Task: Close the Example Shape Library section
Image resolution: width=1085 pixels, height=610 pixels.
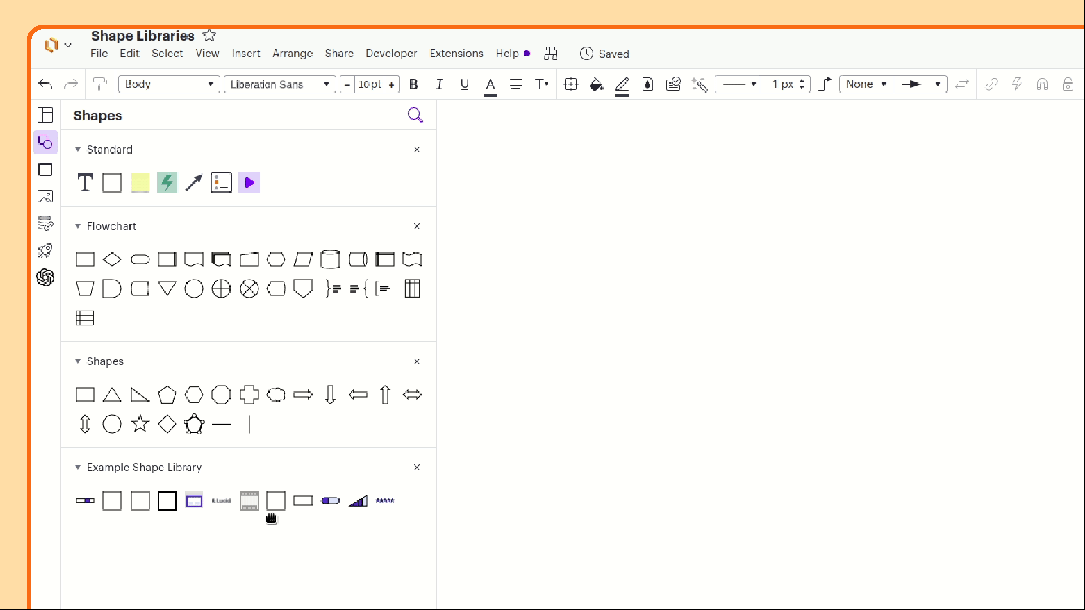Action: pos(416,468)
